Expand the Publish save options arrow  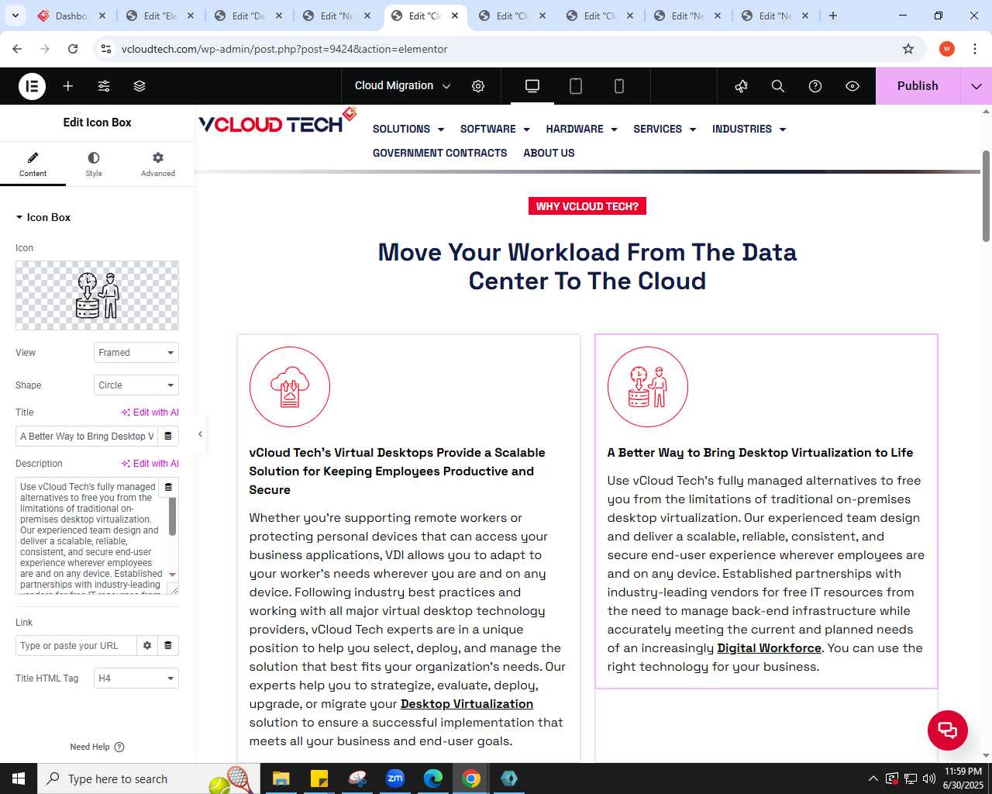point(976,86)
